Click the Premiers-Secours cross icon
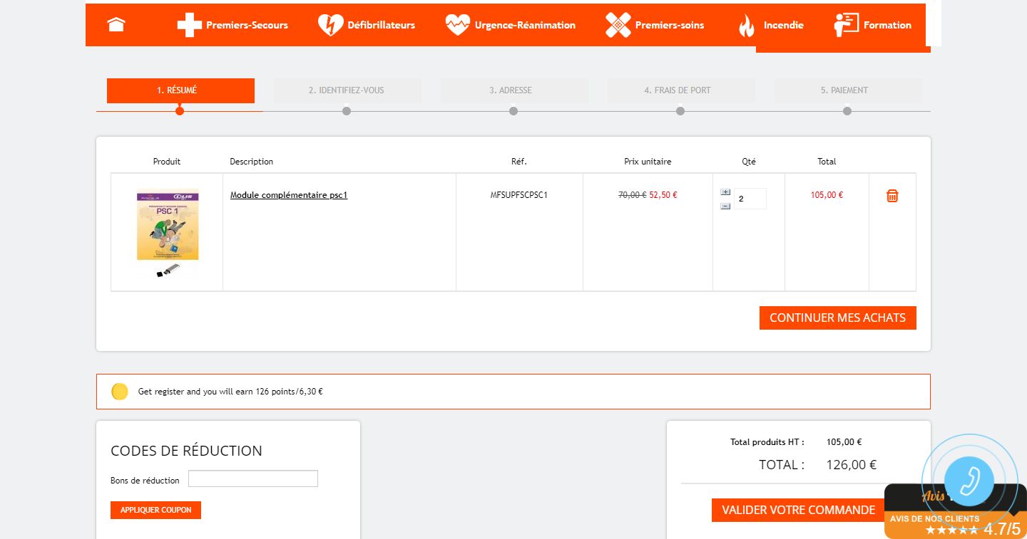The width and height of the screenshot is (1027, 539). (x=189, y=25)
